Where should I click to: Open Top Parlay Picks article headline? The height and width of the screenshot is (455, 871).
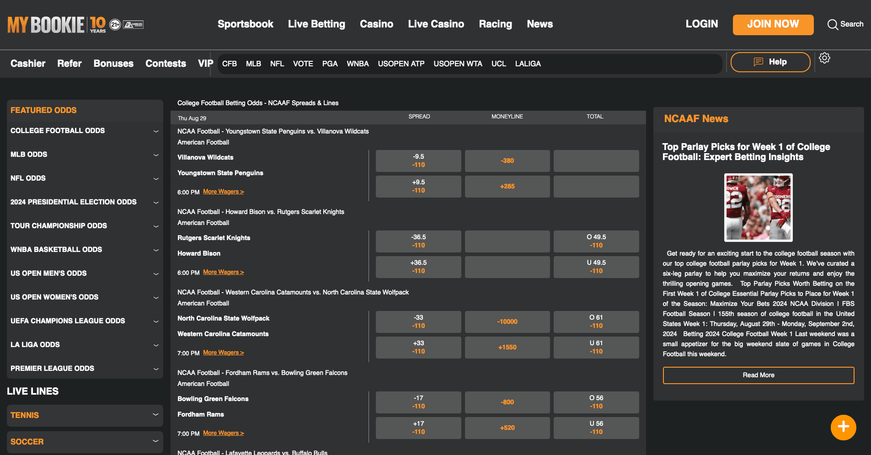pos(746,152)
